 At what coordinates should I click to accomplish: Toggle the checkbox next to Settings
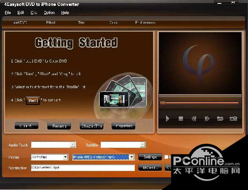(166, 157)
